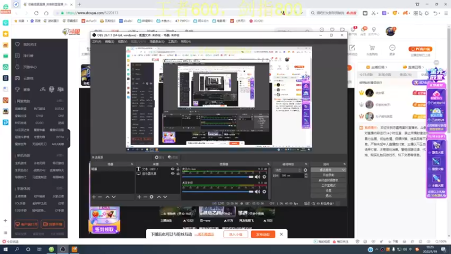
Task: Open 我的关注 in the Douyu left sidebar
Action: coord(30,45)
